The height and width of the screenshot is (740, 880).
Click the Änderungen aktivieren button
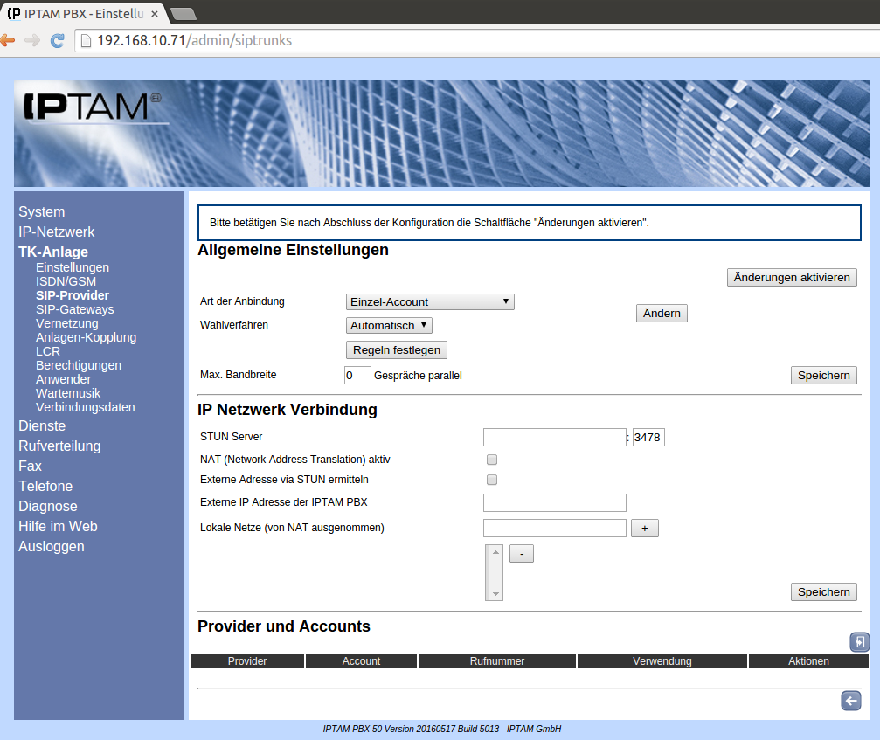coord(792,277)
